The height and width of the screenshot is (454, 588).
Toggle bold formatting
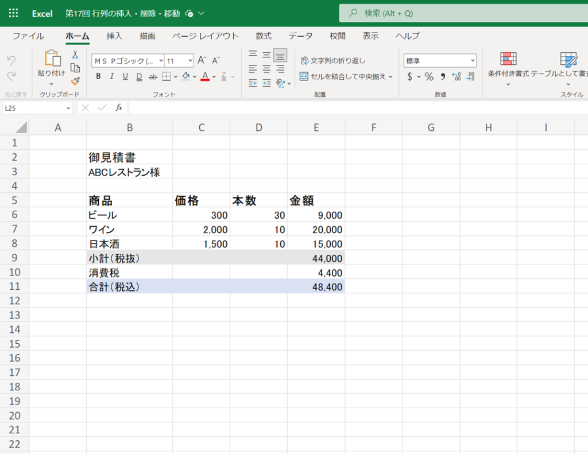pyautogui.click(x=98, y=76)
